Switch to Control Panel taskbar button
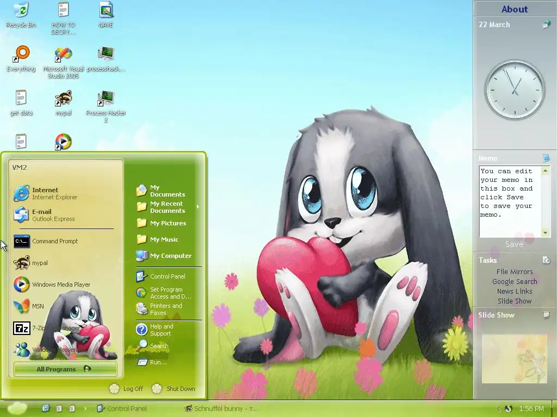This screenshot has height=417, width=557. (x=122, y=408)
